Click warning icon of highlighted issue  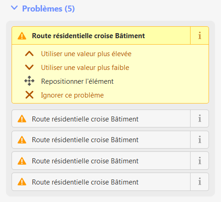[22, 36]
